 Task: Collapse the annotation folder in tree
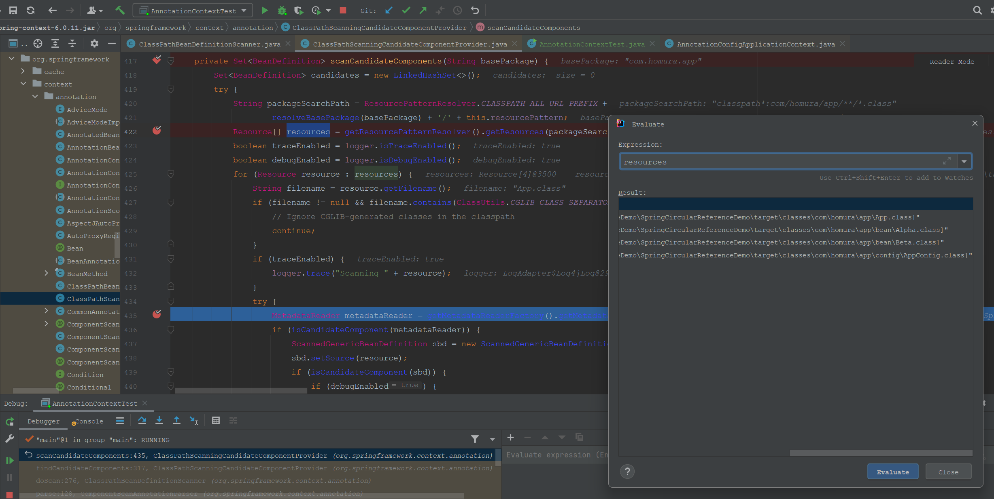[35, 97]
